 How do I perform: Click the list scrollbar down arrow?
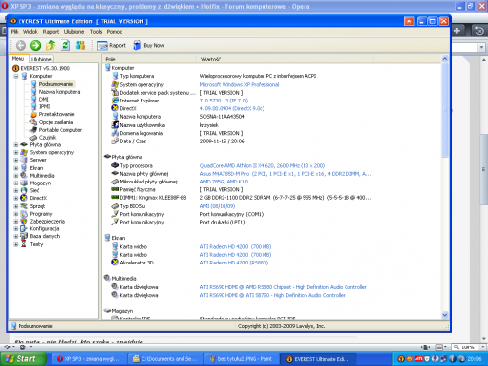click(445, 315)
